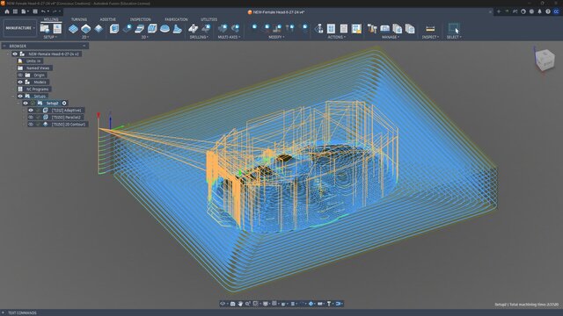The image size is (563, 316).
Task: Select the Scallop toolpath icon
Action: point(165,29)
